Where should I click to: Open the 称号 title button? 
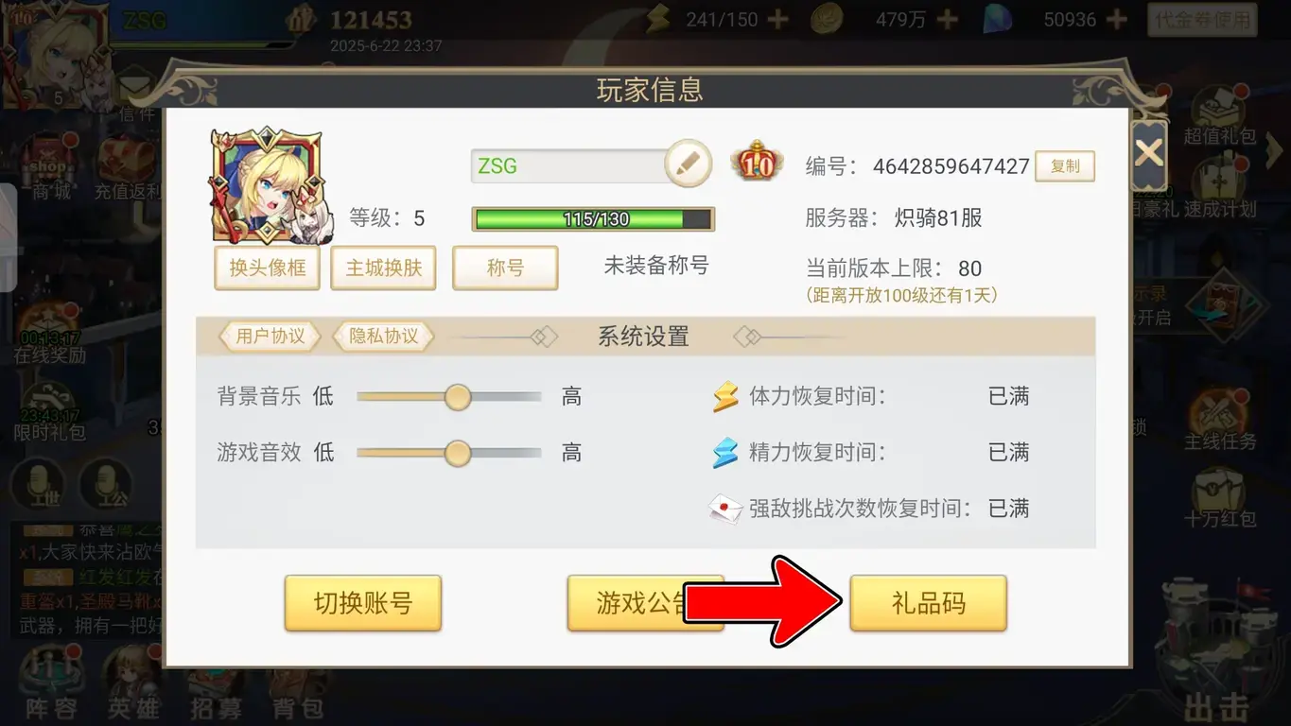click(x=505, y=268)
